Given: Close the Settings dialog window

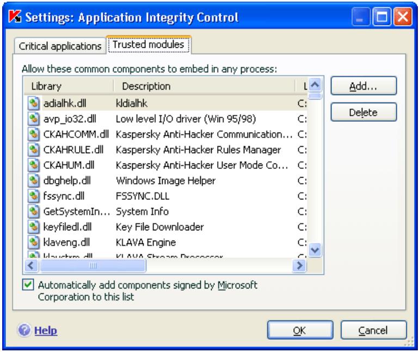Looking at the screenshot, I should point(403,17).
